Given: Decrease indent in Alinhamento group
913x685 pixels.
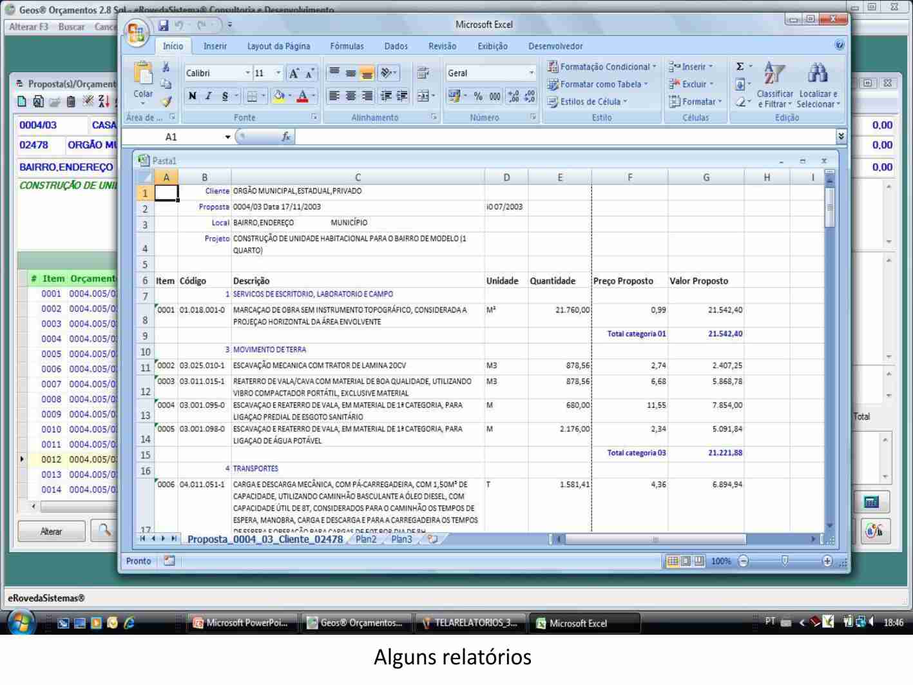Looking at the screenshot, I should pos(385,96).
